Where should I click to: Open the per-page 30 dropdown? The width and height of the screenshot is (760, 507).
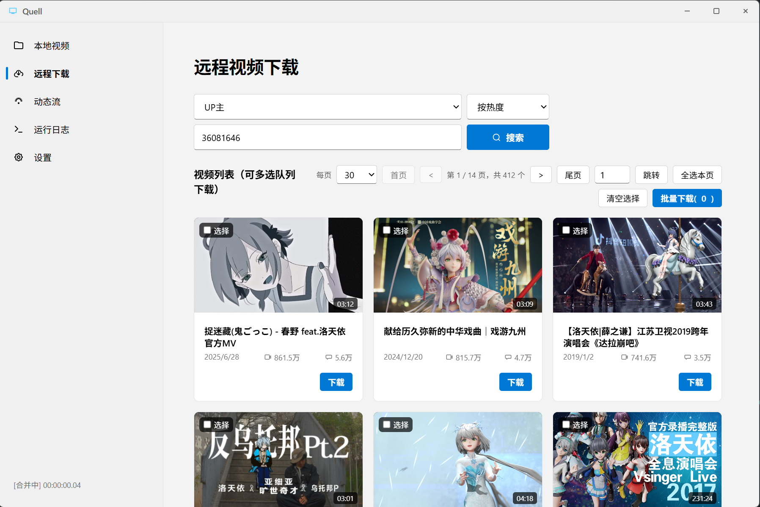356,175
